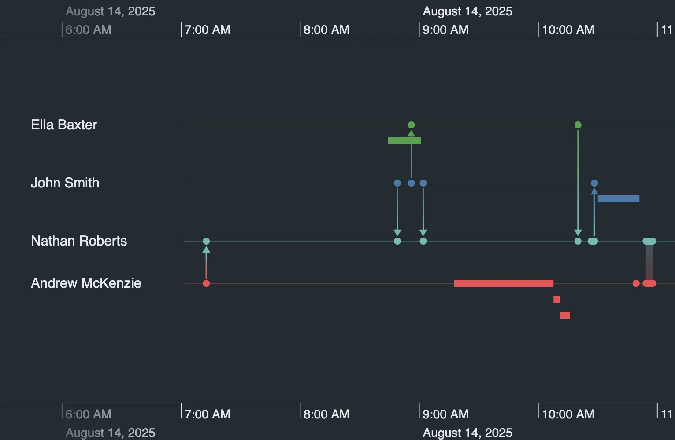Screen dimensions: 675x440
Task: Click the 7:00 AM label on top time axis
Action: point(208,29)
